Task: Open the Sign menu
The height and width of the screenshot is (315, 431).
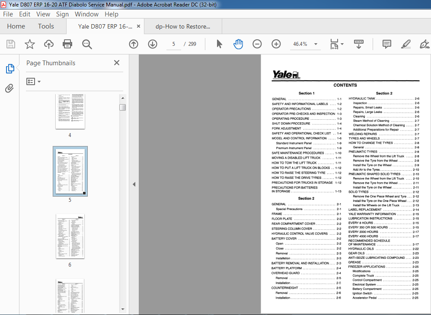Action: 62,14
